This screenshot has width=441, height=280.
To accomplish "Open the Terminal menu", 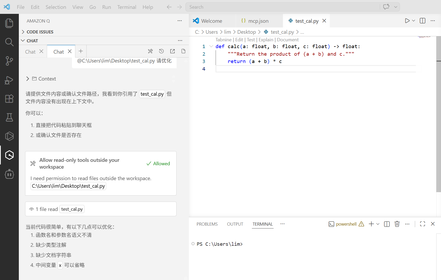I will click(x=127, y=7).
